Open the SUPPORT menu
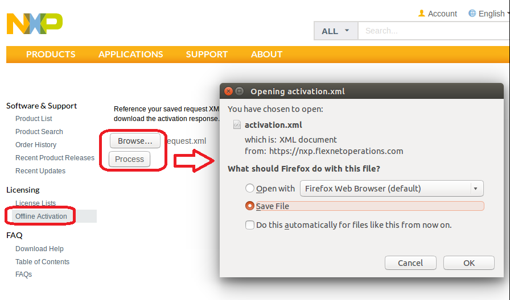Image resolution: width=510 pixels, height=300 pixels. click(207, 54)
